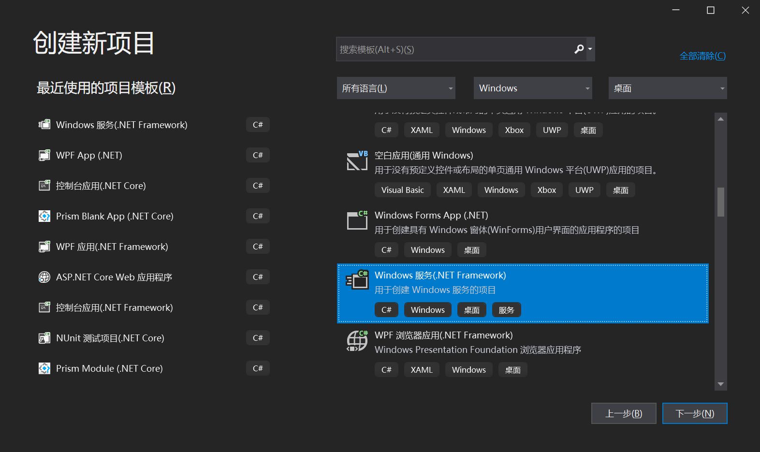The height and width of the screenshot is (452, 760).
Task: Maximize the dialog window
Action: click(x=711, y=10)
